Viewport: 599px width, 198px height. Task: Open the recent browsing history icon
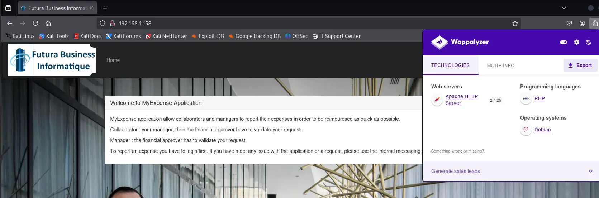(8, 8)
